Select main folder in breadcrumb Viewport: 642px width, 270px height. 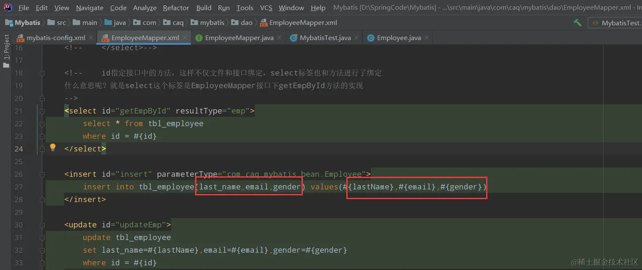pos(85,22)
